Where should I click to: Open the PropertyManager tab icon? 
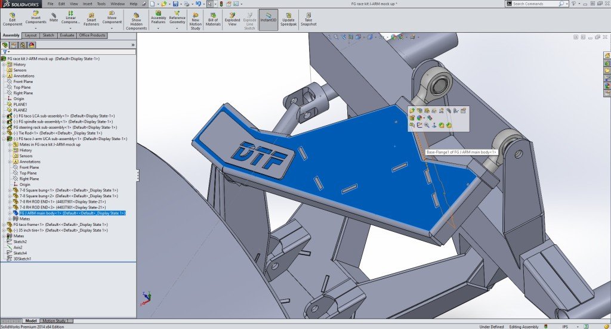14,45
